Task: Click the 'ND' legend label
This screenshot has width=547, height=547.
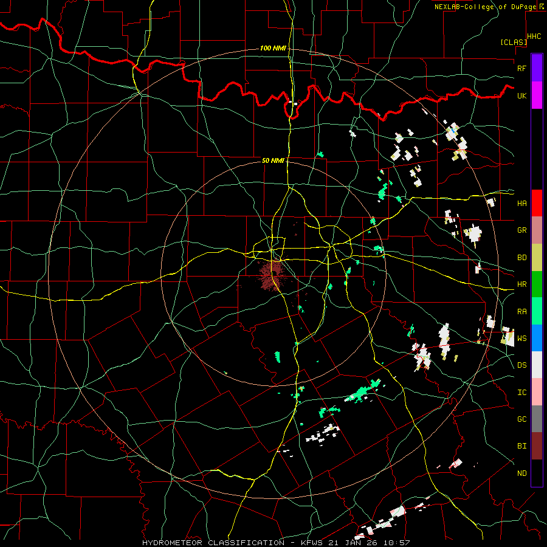Action: point(521,473)
